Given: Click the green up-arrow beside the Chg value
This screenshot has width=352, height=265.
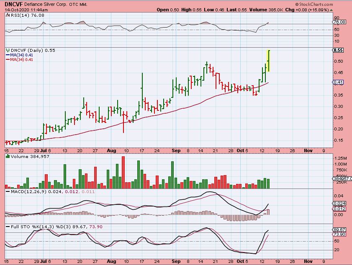Looking at the screenshot, I should click(331, 10).
